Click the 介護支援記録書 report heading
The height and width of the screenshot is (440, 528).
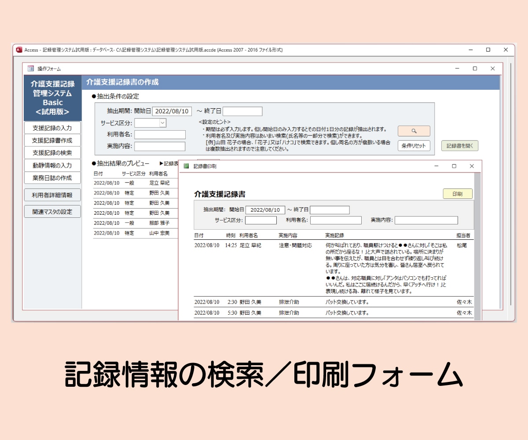coord(220,194)
